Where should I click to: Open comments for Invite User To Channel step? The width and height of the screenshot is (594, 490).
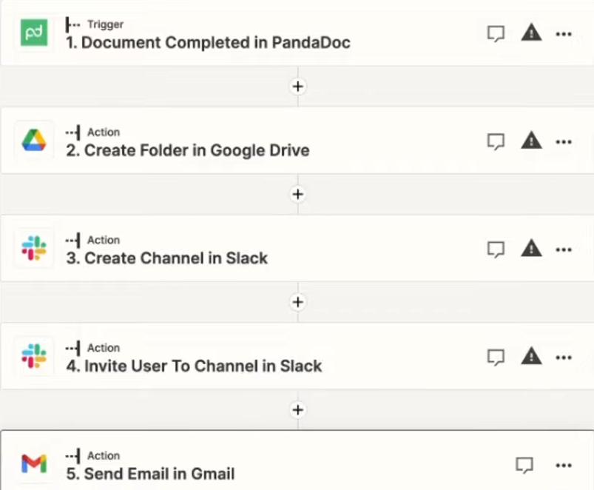(x=496, y=358)
